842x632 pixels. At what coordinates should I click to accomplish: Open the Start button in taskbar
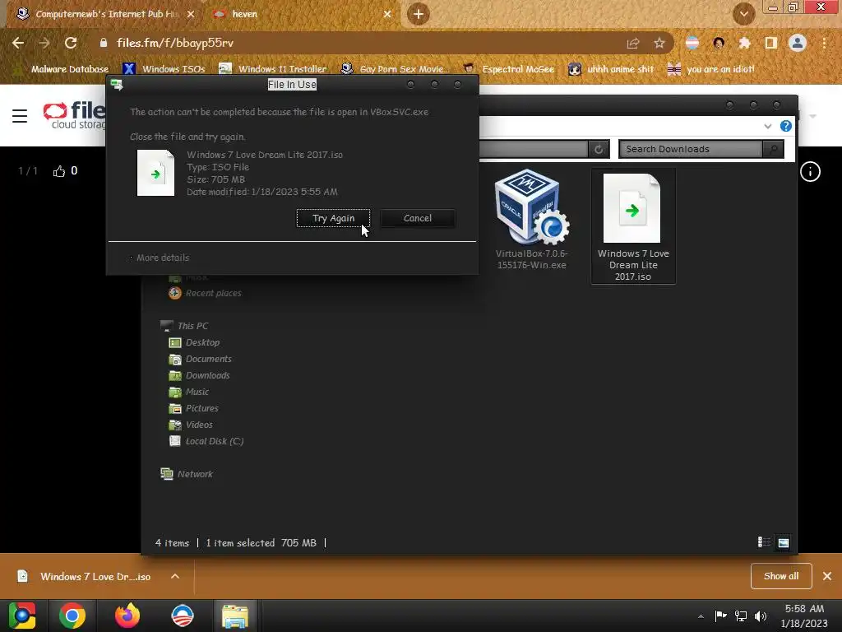click(22, 616)
